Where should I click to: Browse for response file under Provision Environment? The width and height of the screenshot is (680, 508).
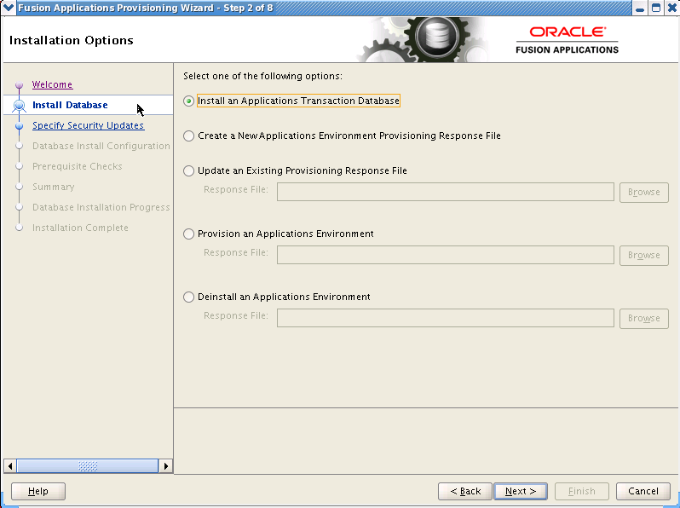[644, 255]
